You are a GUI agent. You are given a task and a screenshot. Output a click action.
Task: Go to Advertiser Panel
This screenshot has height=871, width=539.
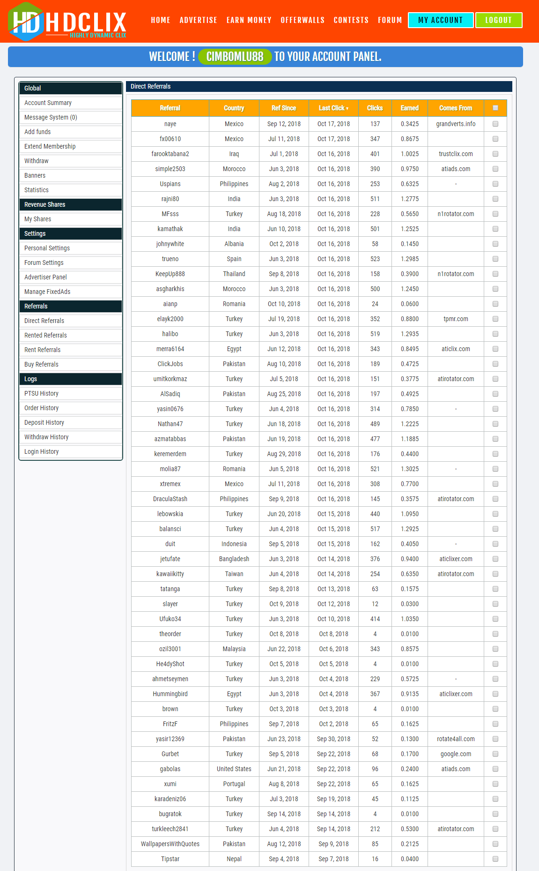tap(71, 277)
